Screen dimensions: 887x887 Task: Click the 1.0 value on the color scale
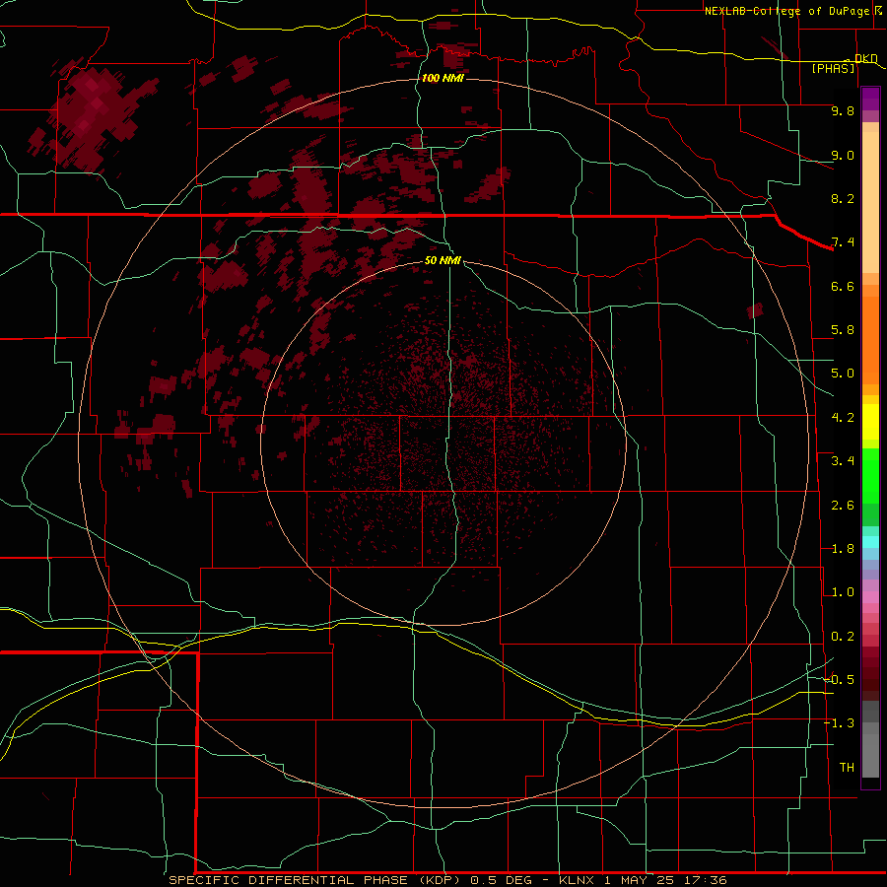point(843,592)
